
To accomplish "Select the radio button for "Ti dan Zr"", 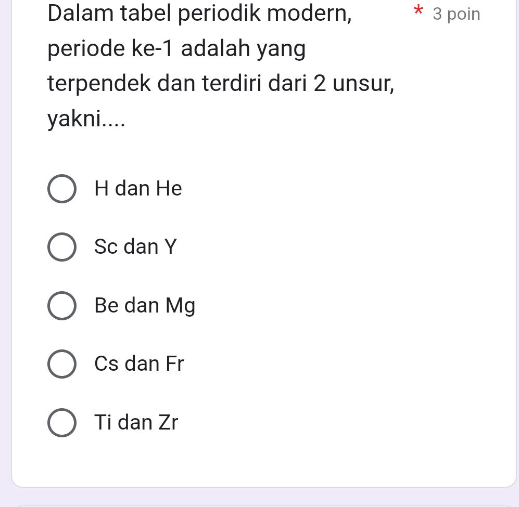I will tap(62, 422).
